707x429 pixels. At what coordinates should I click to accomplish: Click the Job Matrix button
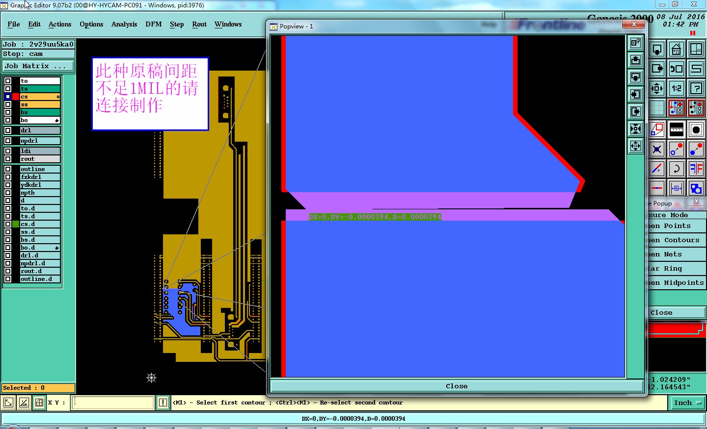pyautogui.click(x=38, y=66)
